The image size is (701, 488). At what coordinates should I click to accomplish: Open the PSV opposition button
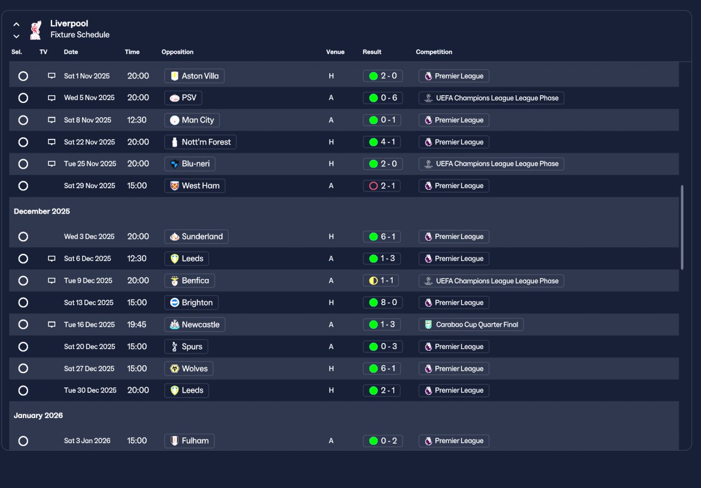coord(183,98)
